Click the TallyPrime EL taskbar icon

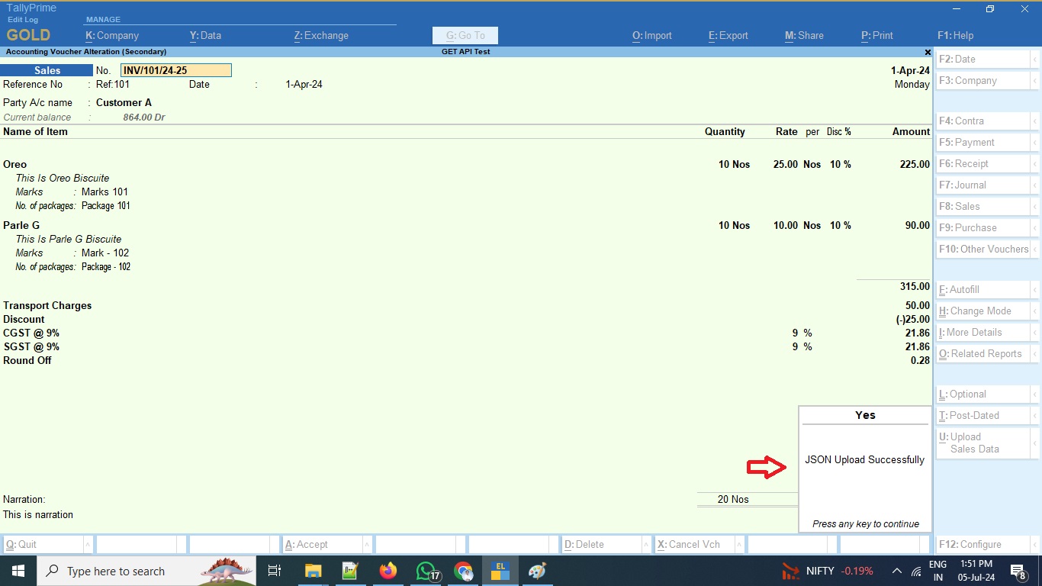(500, 571)
